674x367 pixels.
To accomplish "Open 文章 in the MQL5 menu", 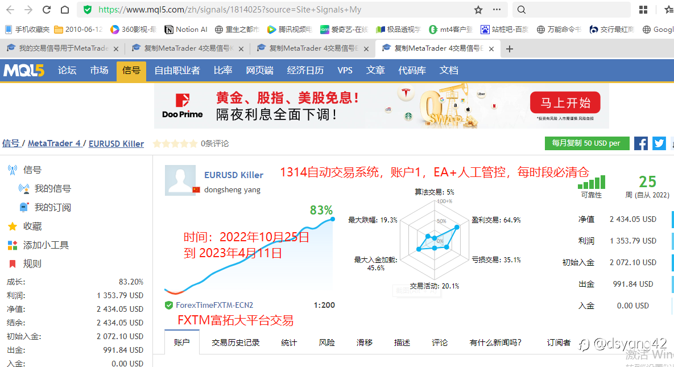I will pos(375,71).
